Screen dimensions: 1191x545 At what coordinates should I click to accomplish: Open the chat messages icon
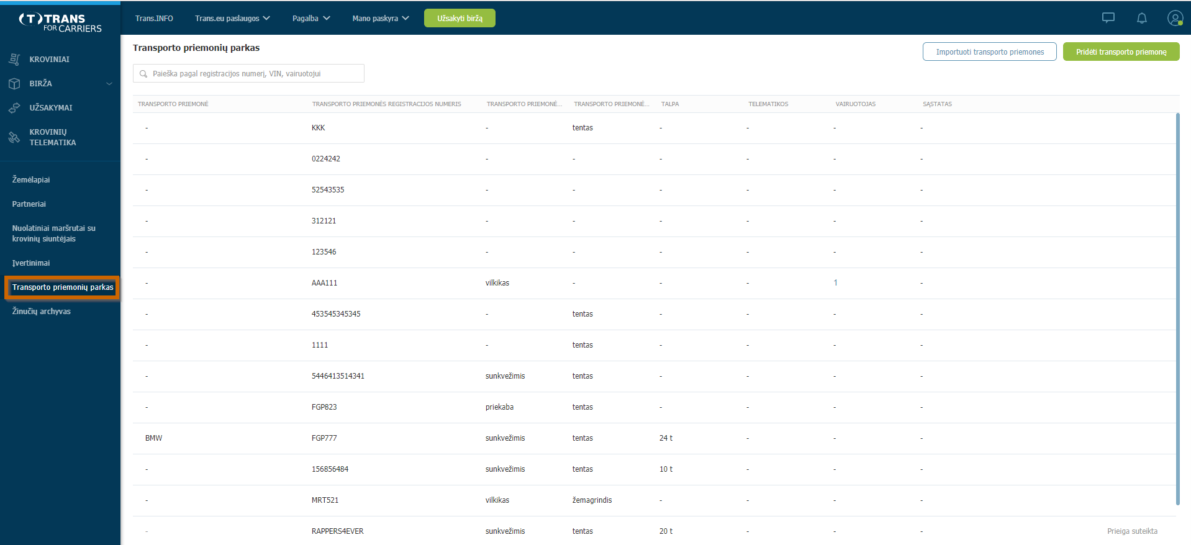[1108, 18]
